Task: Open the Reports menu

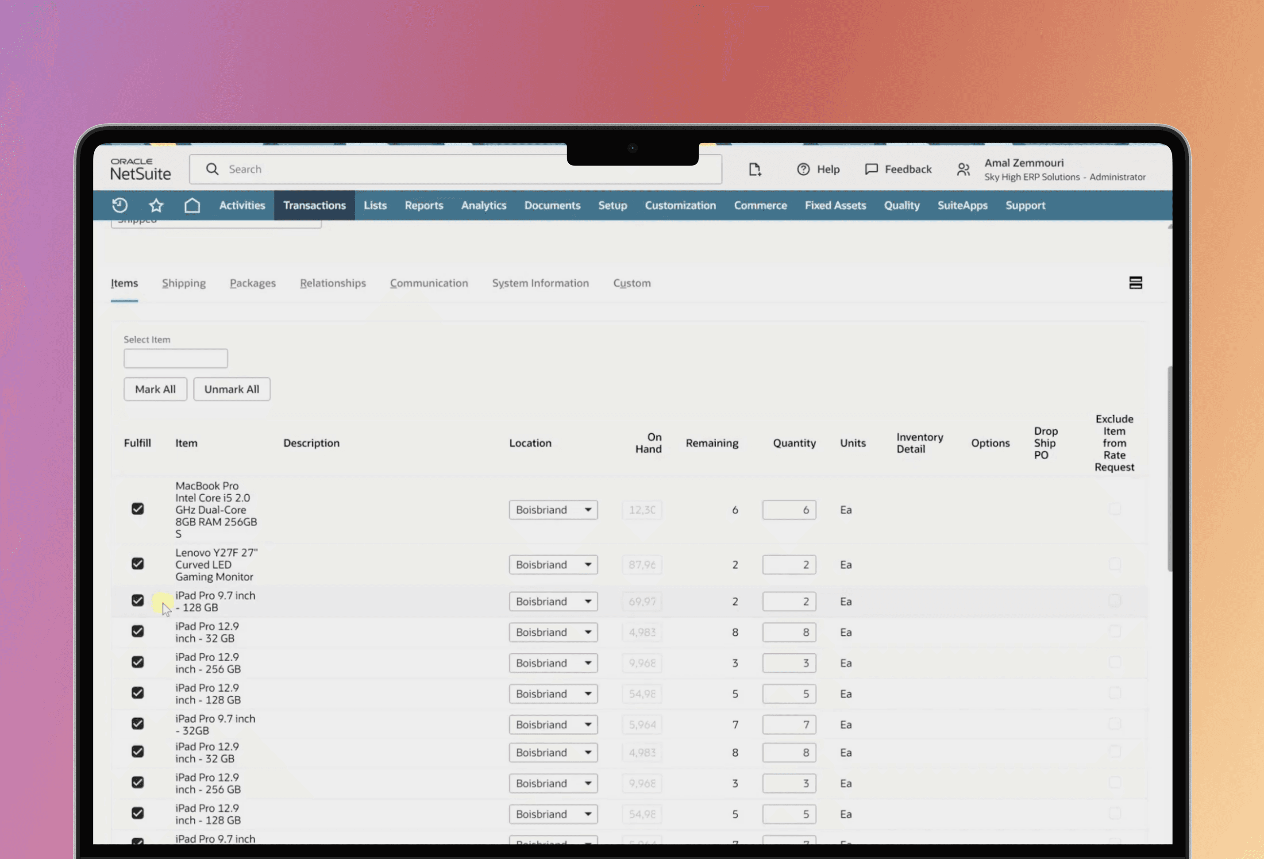Action: (x=424, y=205)
